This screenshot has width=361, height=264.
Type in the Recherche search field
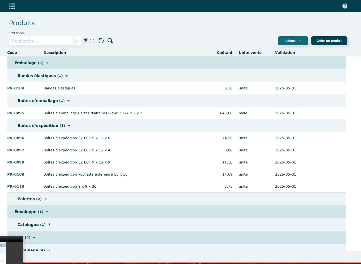point(41,41)
